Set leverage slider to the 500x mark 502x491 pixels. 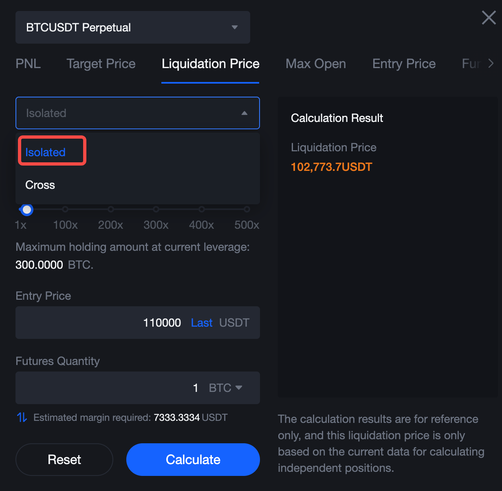coord(247,210)
